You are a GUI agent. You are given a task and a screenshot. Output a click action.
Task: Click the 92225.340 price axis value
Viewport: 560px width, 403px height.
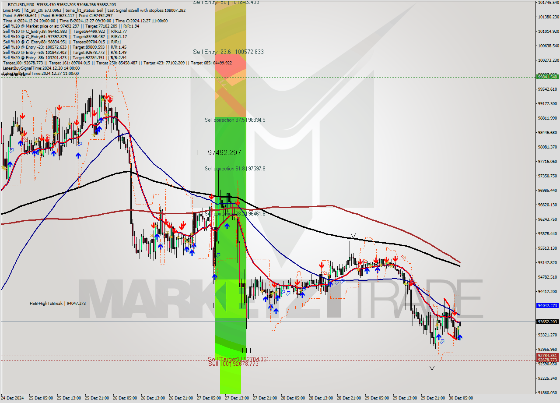coord(548,378)
